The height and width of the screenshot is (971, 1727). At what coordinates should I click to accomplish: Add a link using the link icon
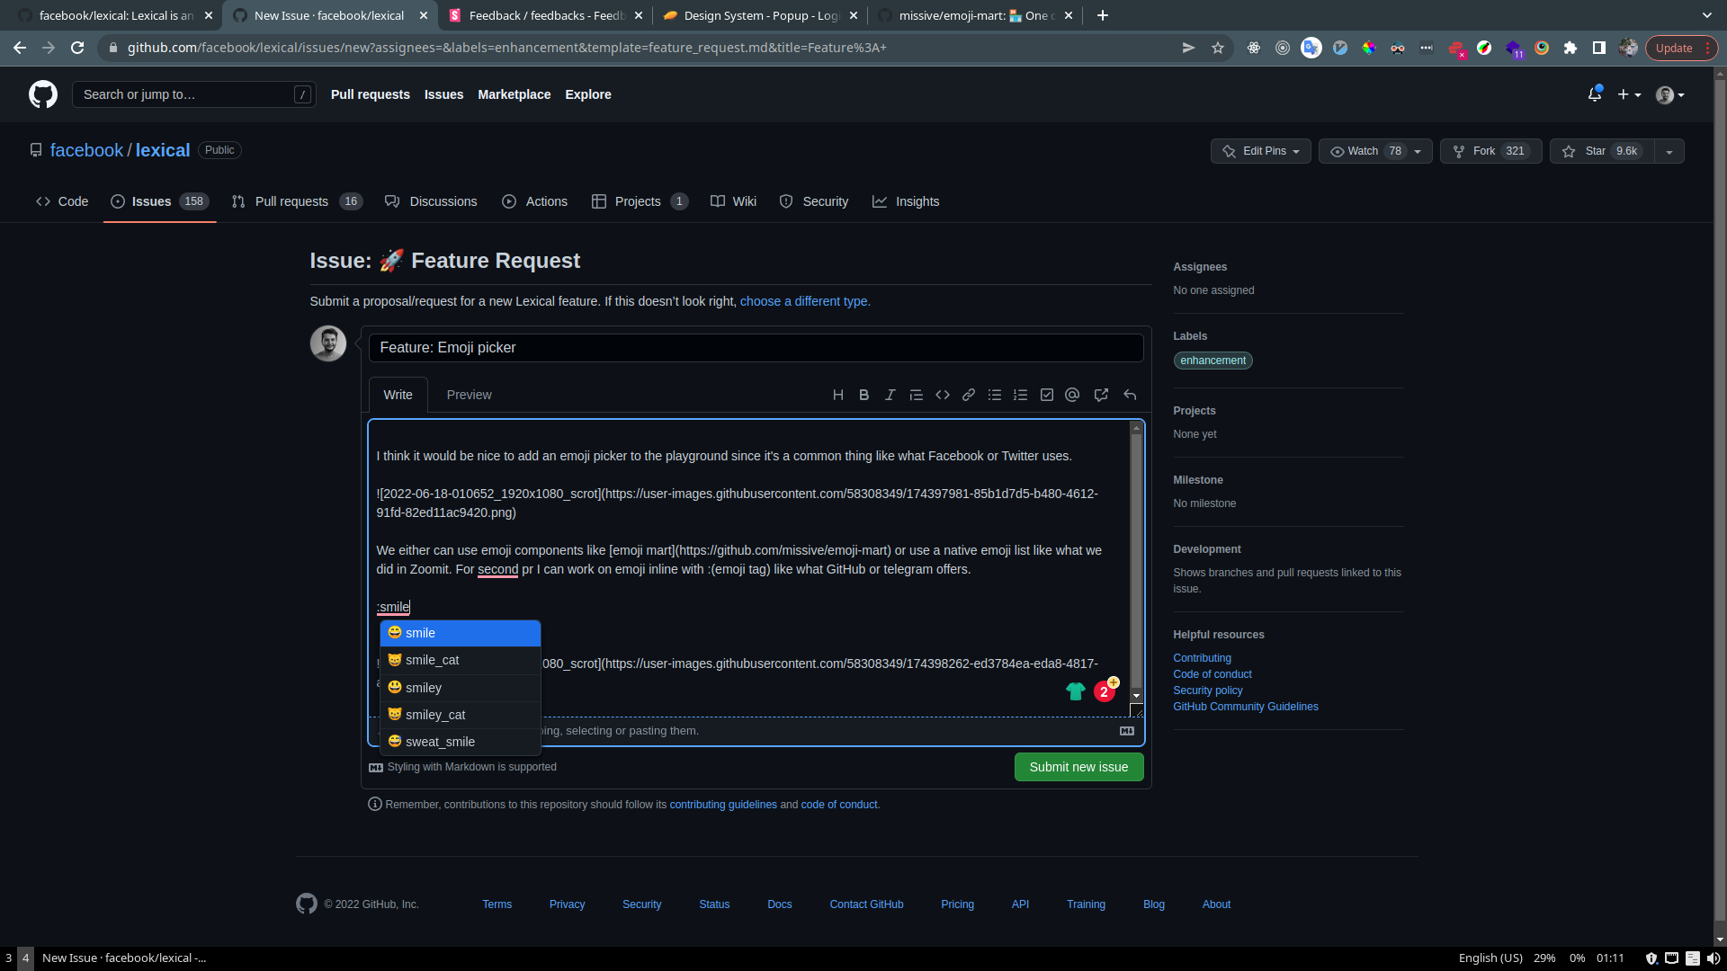coord(969,395)
